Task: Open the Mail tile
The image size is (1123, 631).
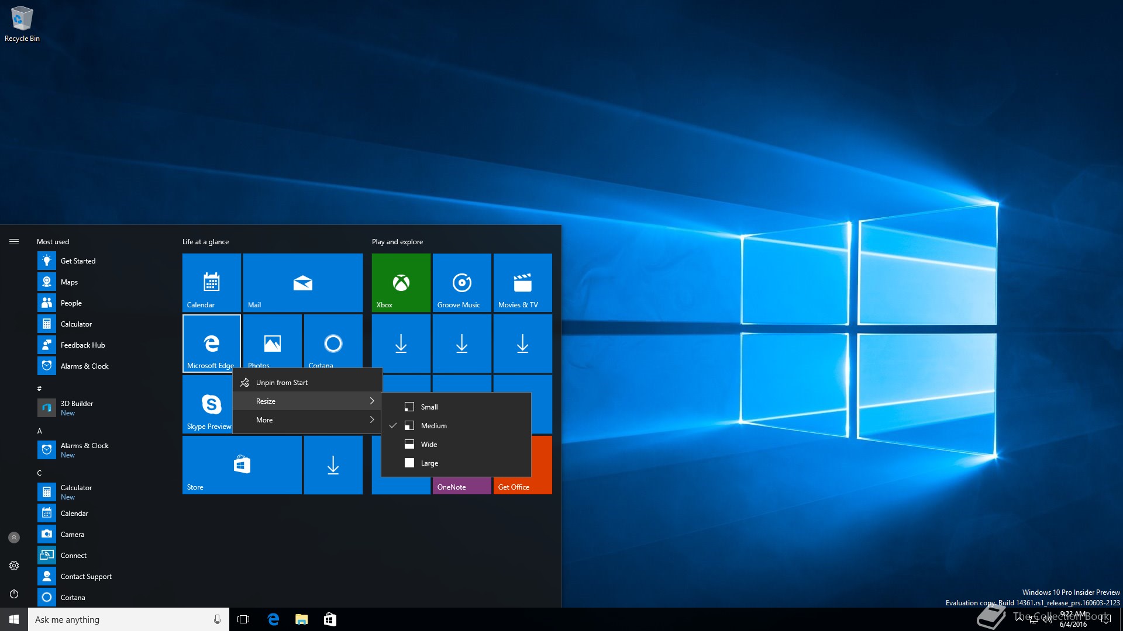Action: (x=302, y=282)
